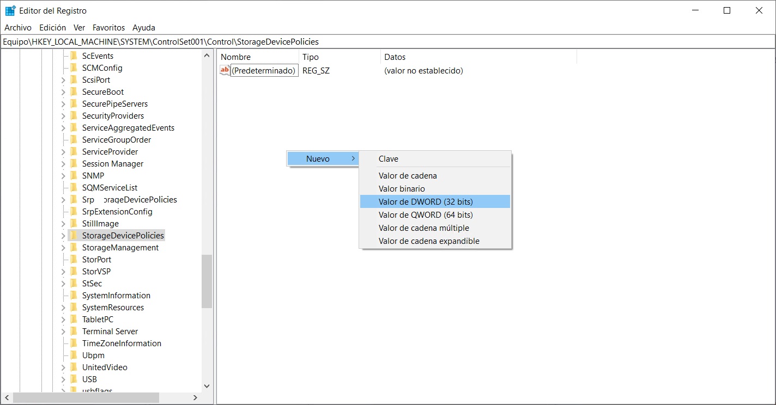Viewport: 776px width, 405px height.
Task: Expand the StorageManagement key arrow
Action: coord(63,248)
